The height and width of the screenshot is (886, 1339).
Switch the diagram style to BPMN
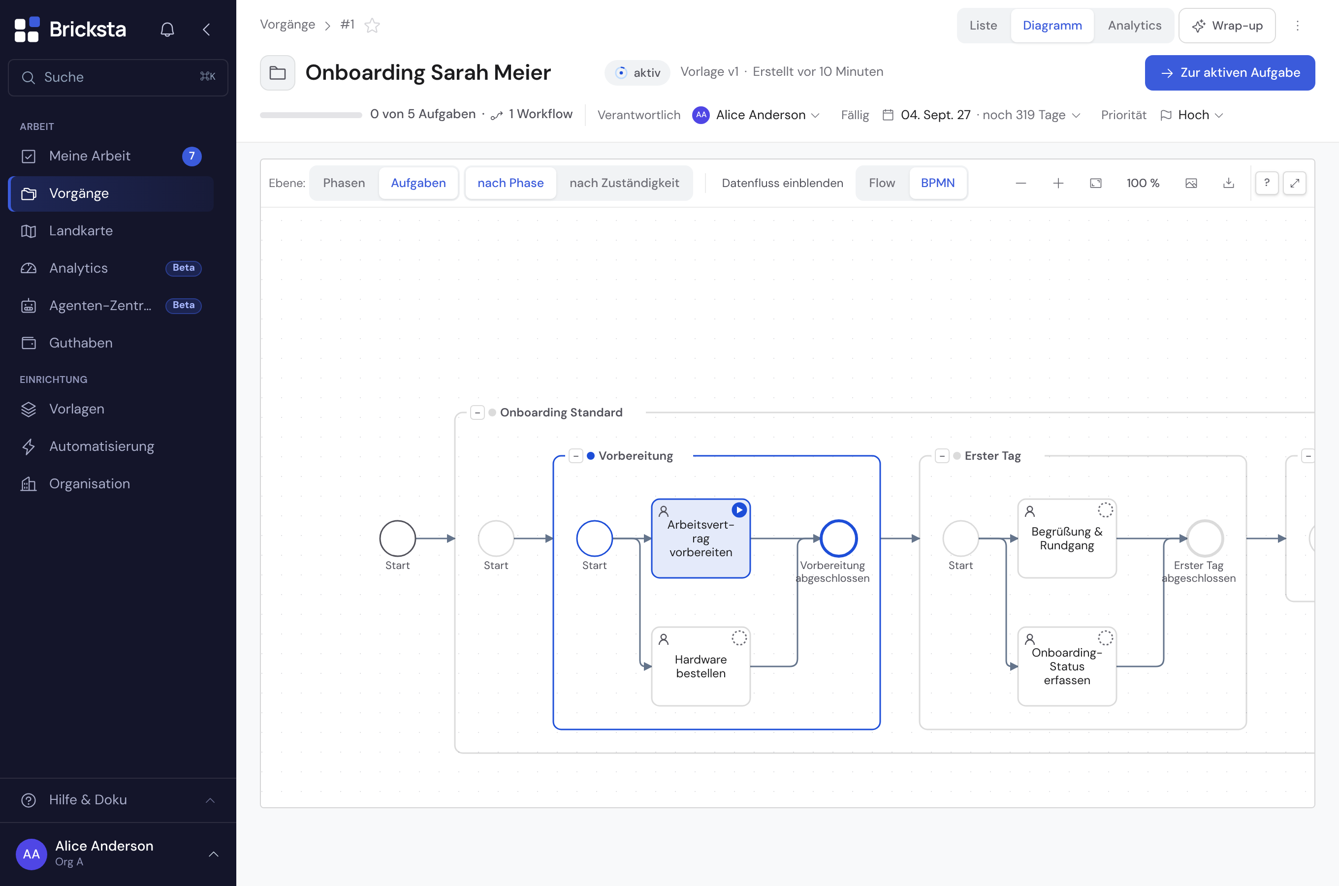point(937,183)
